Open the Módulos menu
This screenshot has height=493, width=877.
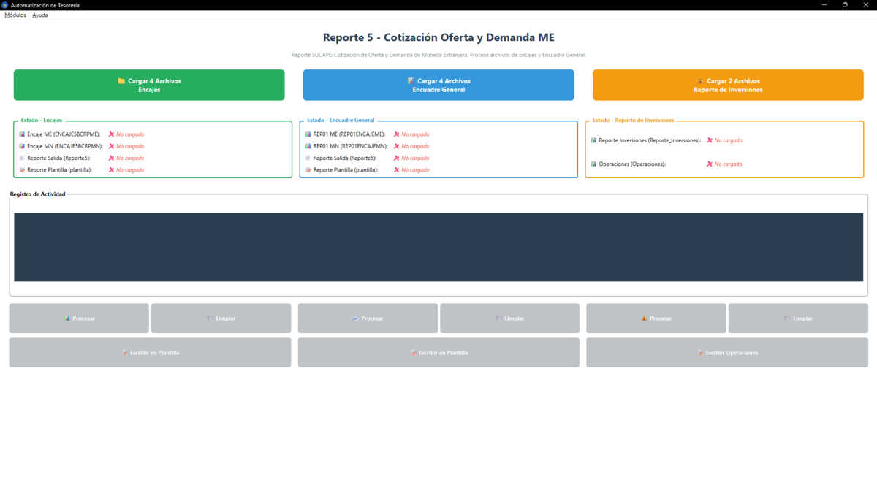[15, 15]
